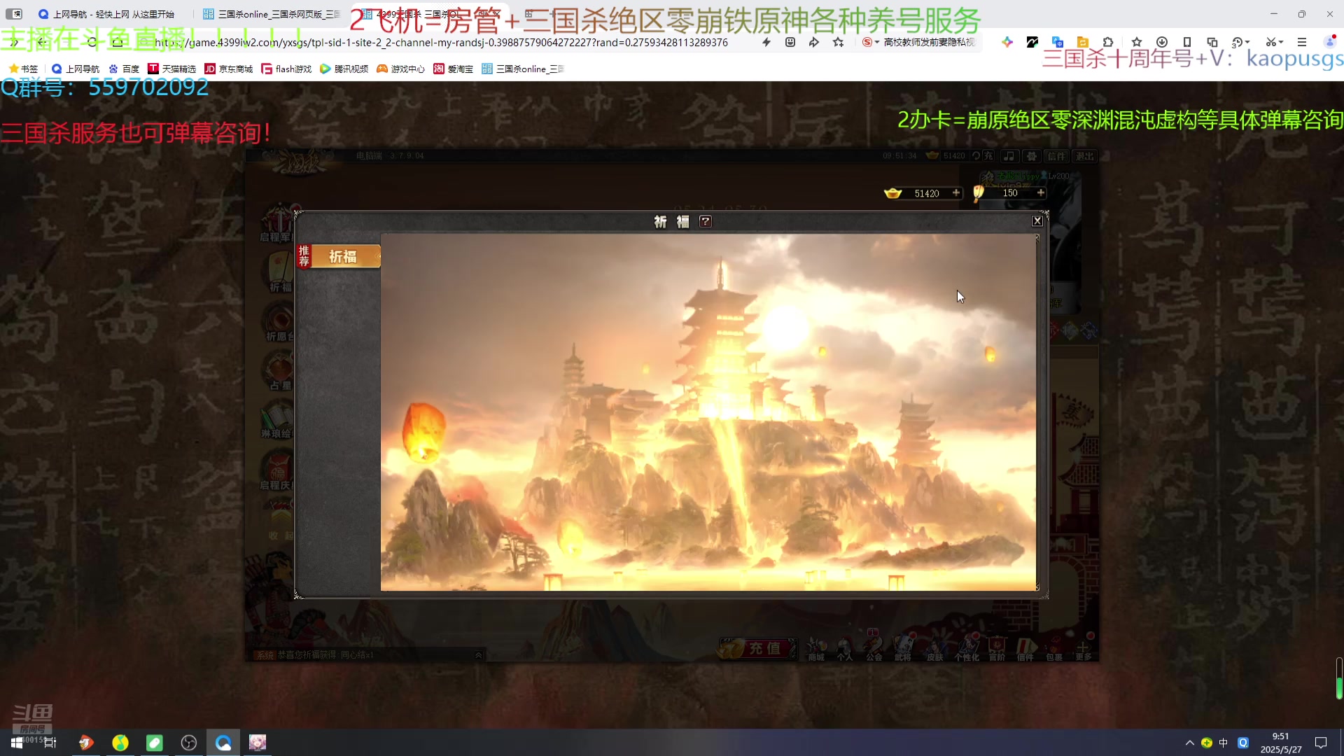Click the share arrow icon in address bar
Screen dimensions: 1344x756
813,43
